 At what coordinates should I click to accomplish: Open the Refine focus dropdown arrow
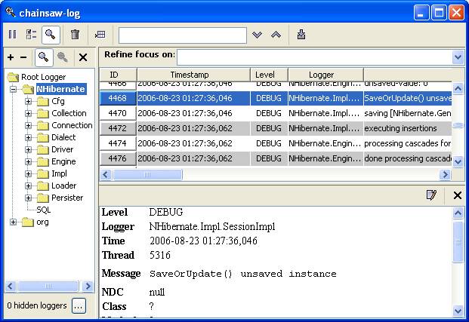458,57
